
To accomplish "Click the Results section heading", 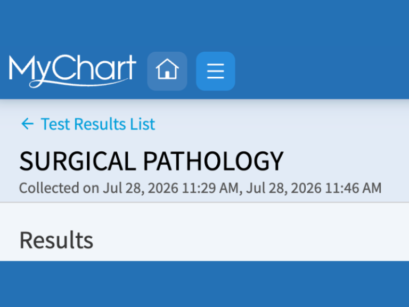I will pos(56,240).
